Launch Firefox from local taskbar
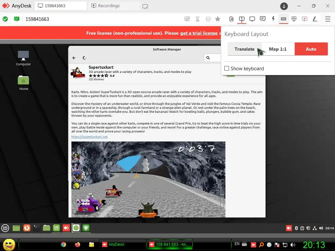The image size is (335, 251). click(x=78, y=244)
